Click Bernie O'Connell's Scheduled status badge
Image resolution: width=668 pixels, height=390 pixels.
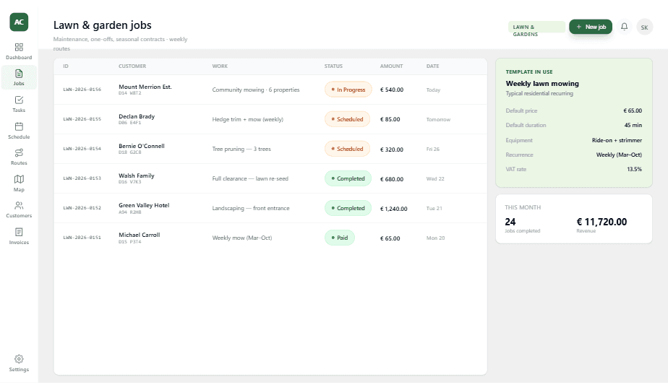347,149
